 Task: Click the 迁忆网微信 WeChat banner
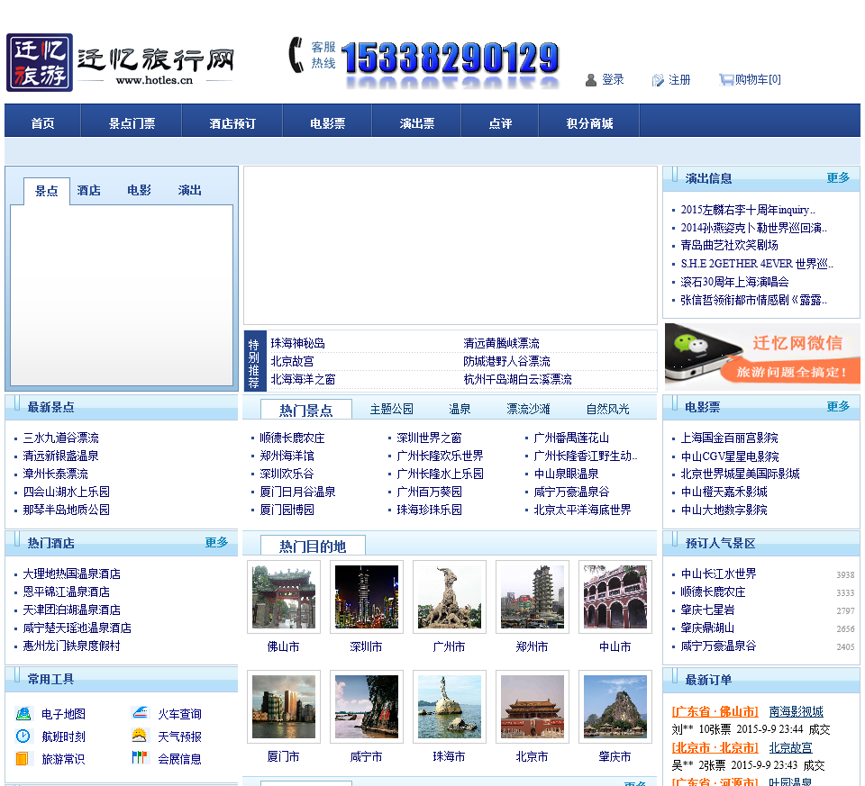coord(761,354)
